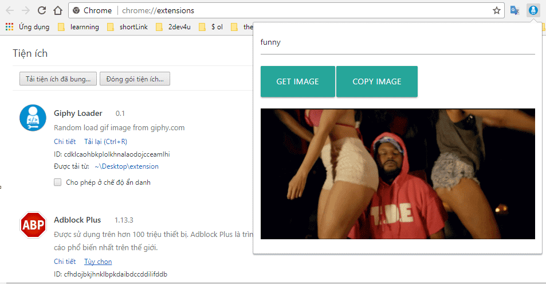Reload the page with refresh icon

(x=42, y=10)
